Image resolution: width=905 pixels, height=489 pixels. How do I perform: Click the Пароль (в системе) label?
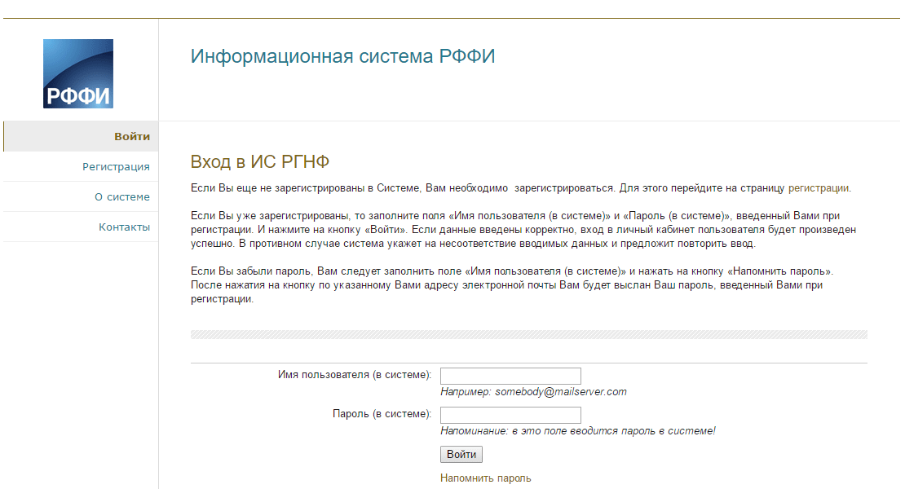pyautogui.click(x=382, y=414)
